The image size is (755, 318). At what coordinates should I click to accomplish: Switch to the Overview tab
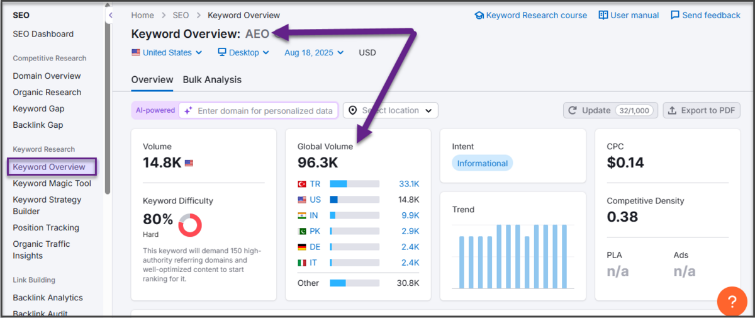point(152,80)
